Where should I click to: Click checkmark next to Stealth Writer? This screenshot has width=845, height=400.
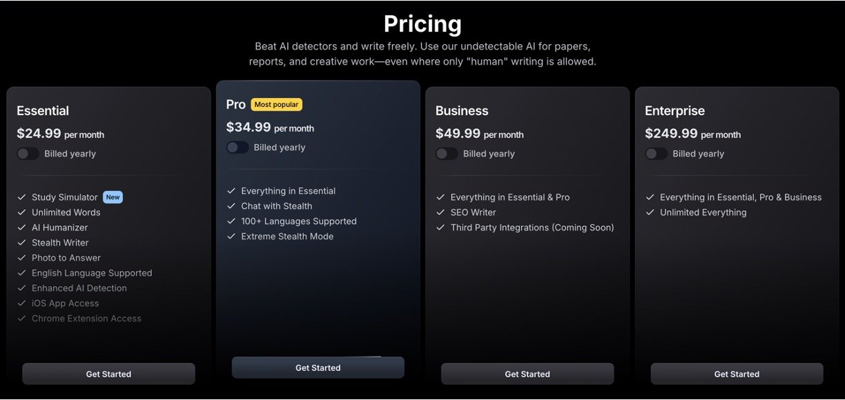[22, 243]
